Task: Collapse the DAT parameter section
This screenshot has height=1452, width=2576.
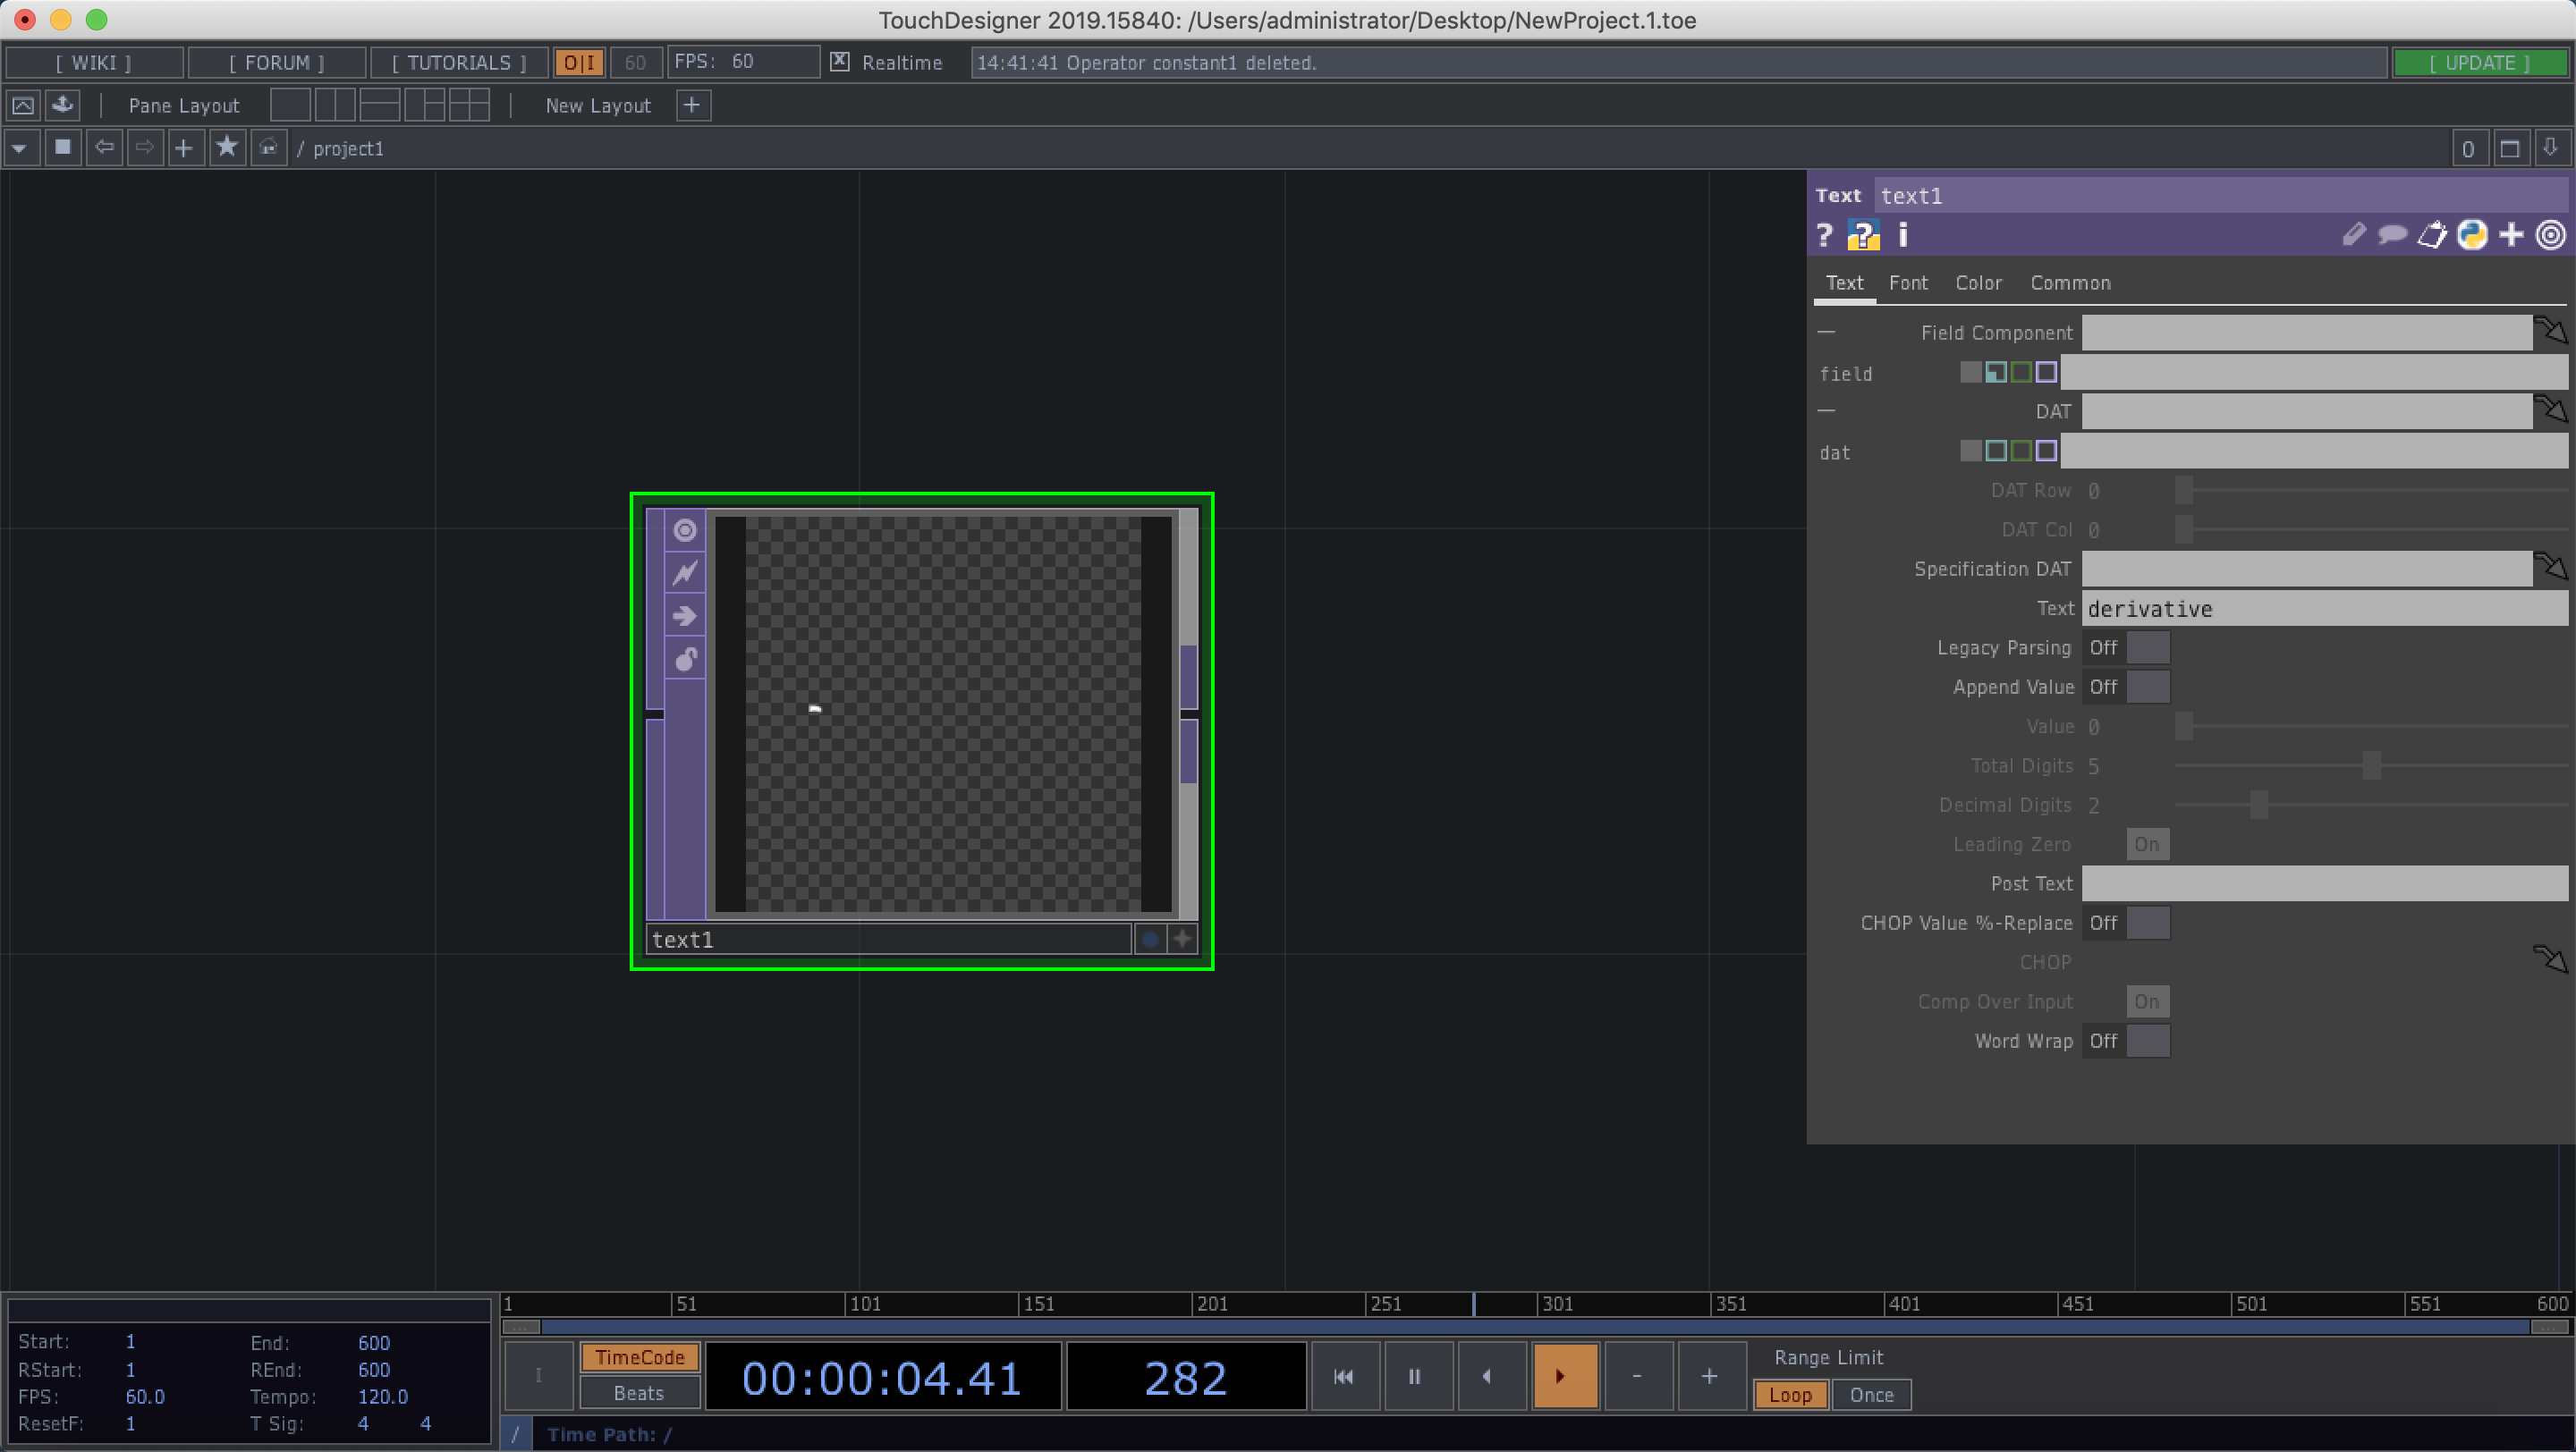Action: coord(1828,410)
